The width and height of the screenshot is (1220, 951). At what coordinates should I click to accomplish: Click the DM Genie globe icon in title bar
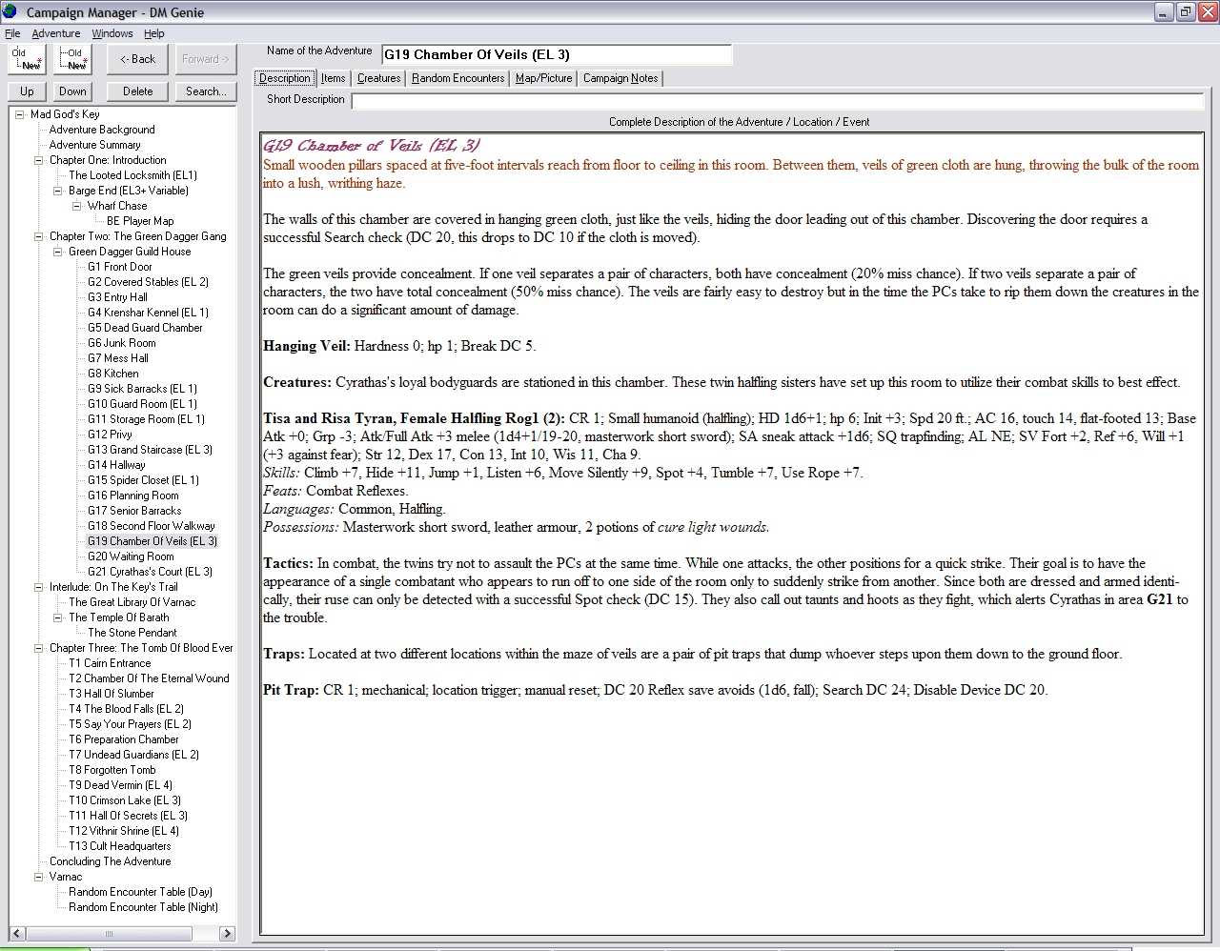click(x=11, y=12)
